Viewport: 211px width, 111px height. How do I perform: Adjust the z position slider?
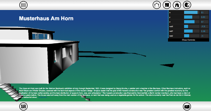[192, 22]
